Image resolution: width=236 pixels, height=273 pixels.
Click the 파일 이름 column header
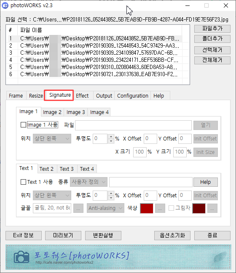click(99, 30)
